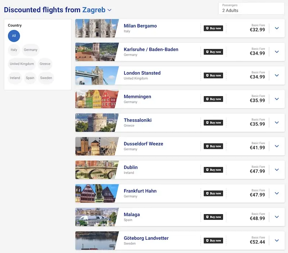Click Buy now for Dublin flight
The image size is (288, 253).
(x=213, y=170)
